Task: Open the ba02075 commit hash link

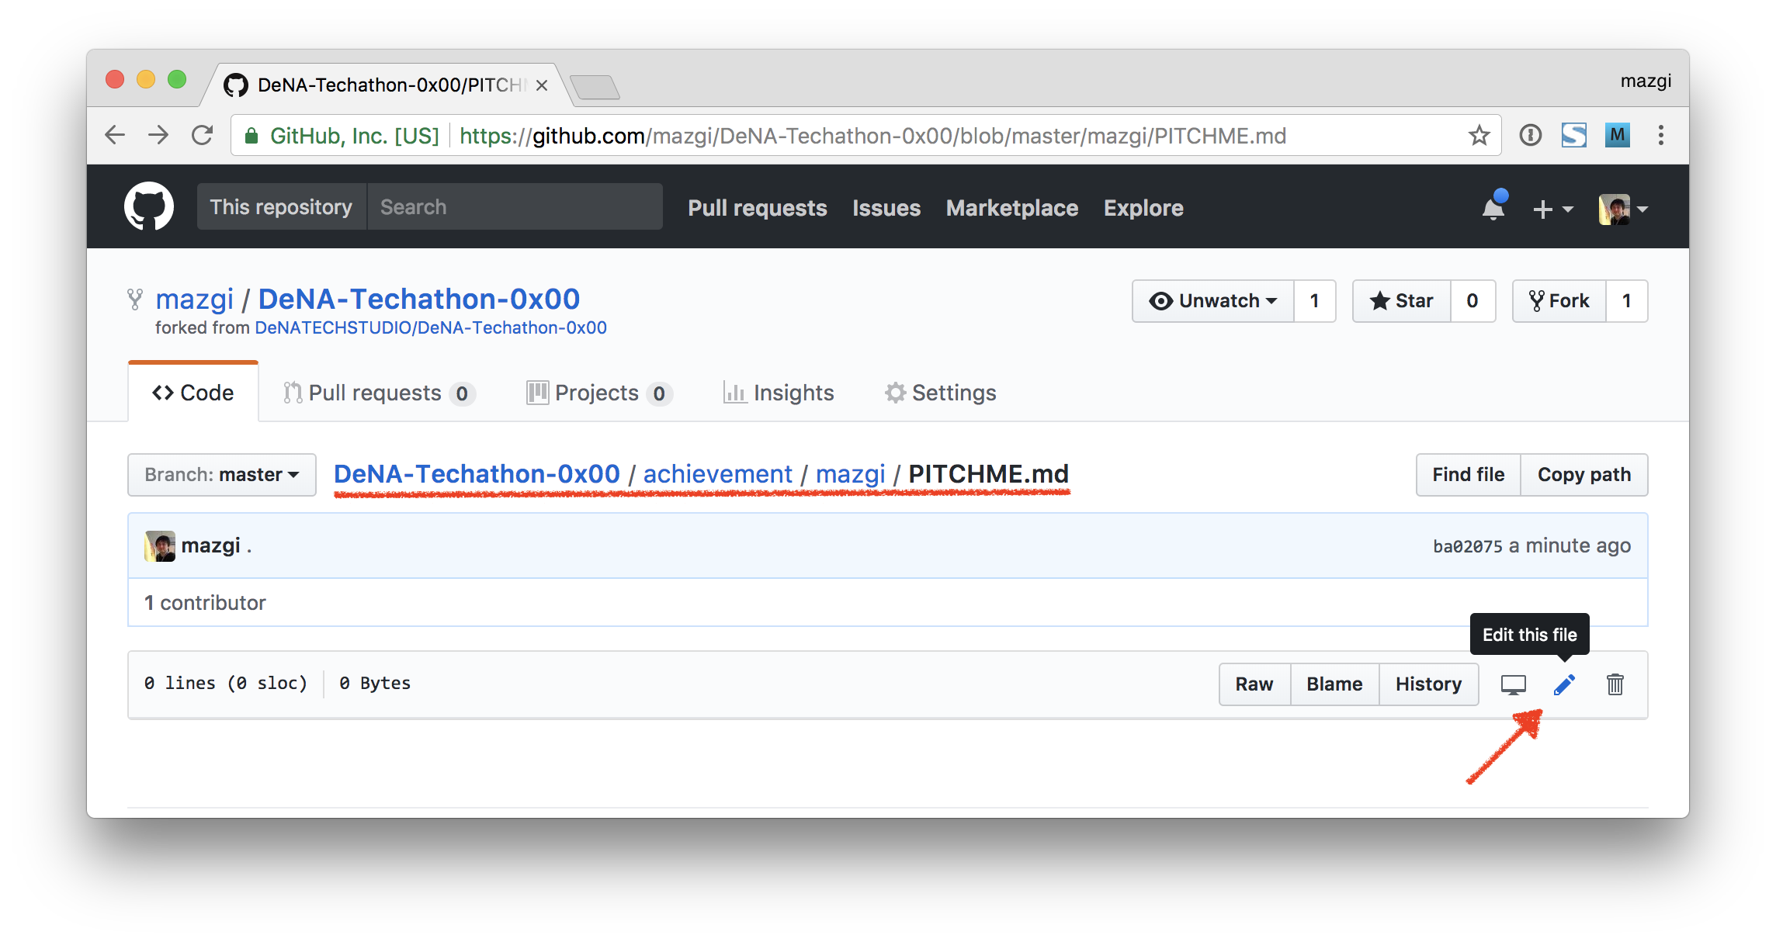Action: click(1467, 546)
